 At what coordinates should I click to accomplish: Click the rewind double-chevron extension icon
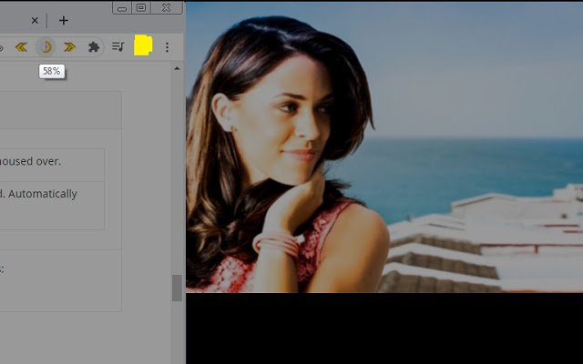[x=21, y=47]
